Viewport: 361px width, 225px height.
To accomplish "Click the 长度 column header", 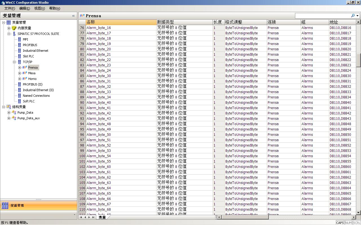I will (219, 22).
